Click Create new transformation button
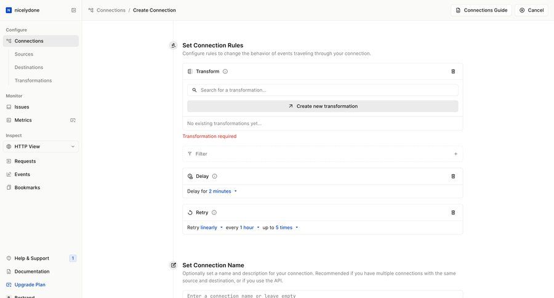Image resolution: width=554 pixels, height=298 pixels. 323,106
